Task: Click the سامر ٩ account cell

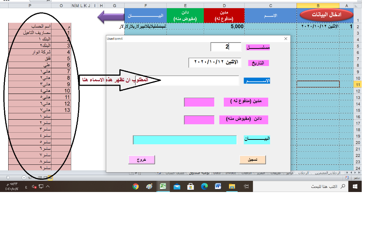Action: pos(30,168)
